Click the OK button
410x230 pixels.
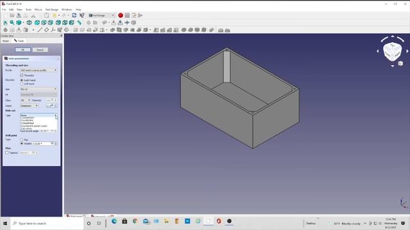(x=23, y=50)
